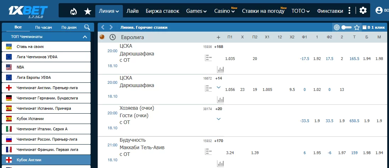This screenshot has height=168, width=389.
Task: Open Лига Чемпионов УЕФА league
Action: click(x=46, y=57)
